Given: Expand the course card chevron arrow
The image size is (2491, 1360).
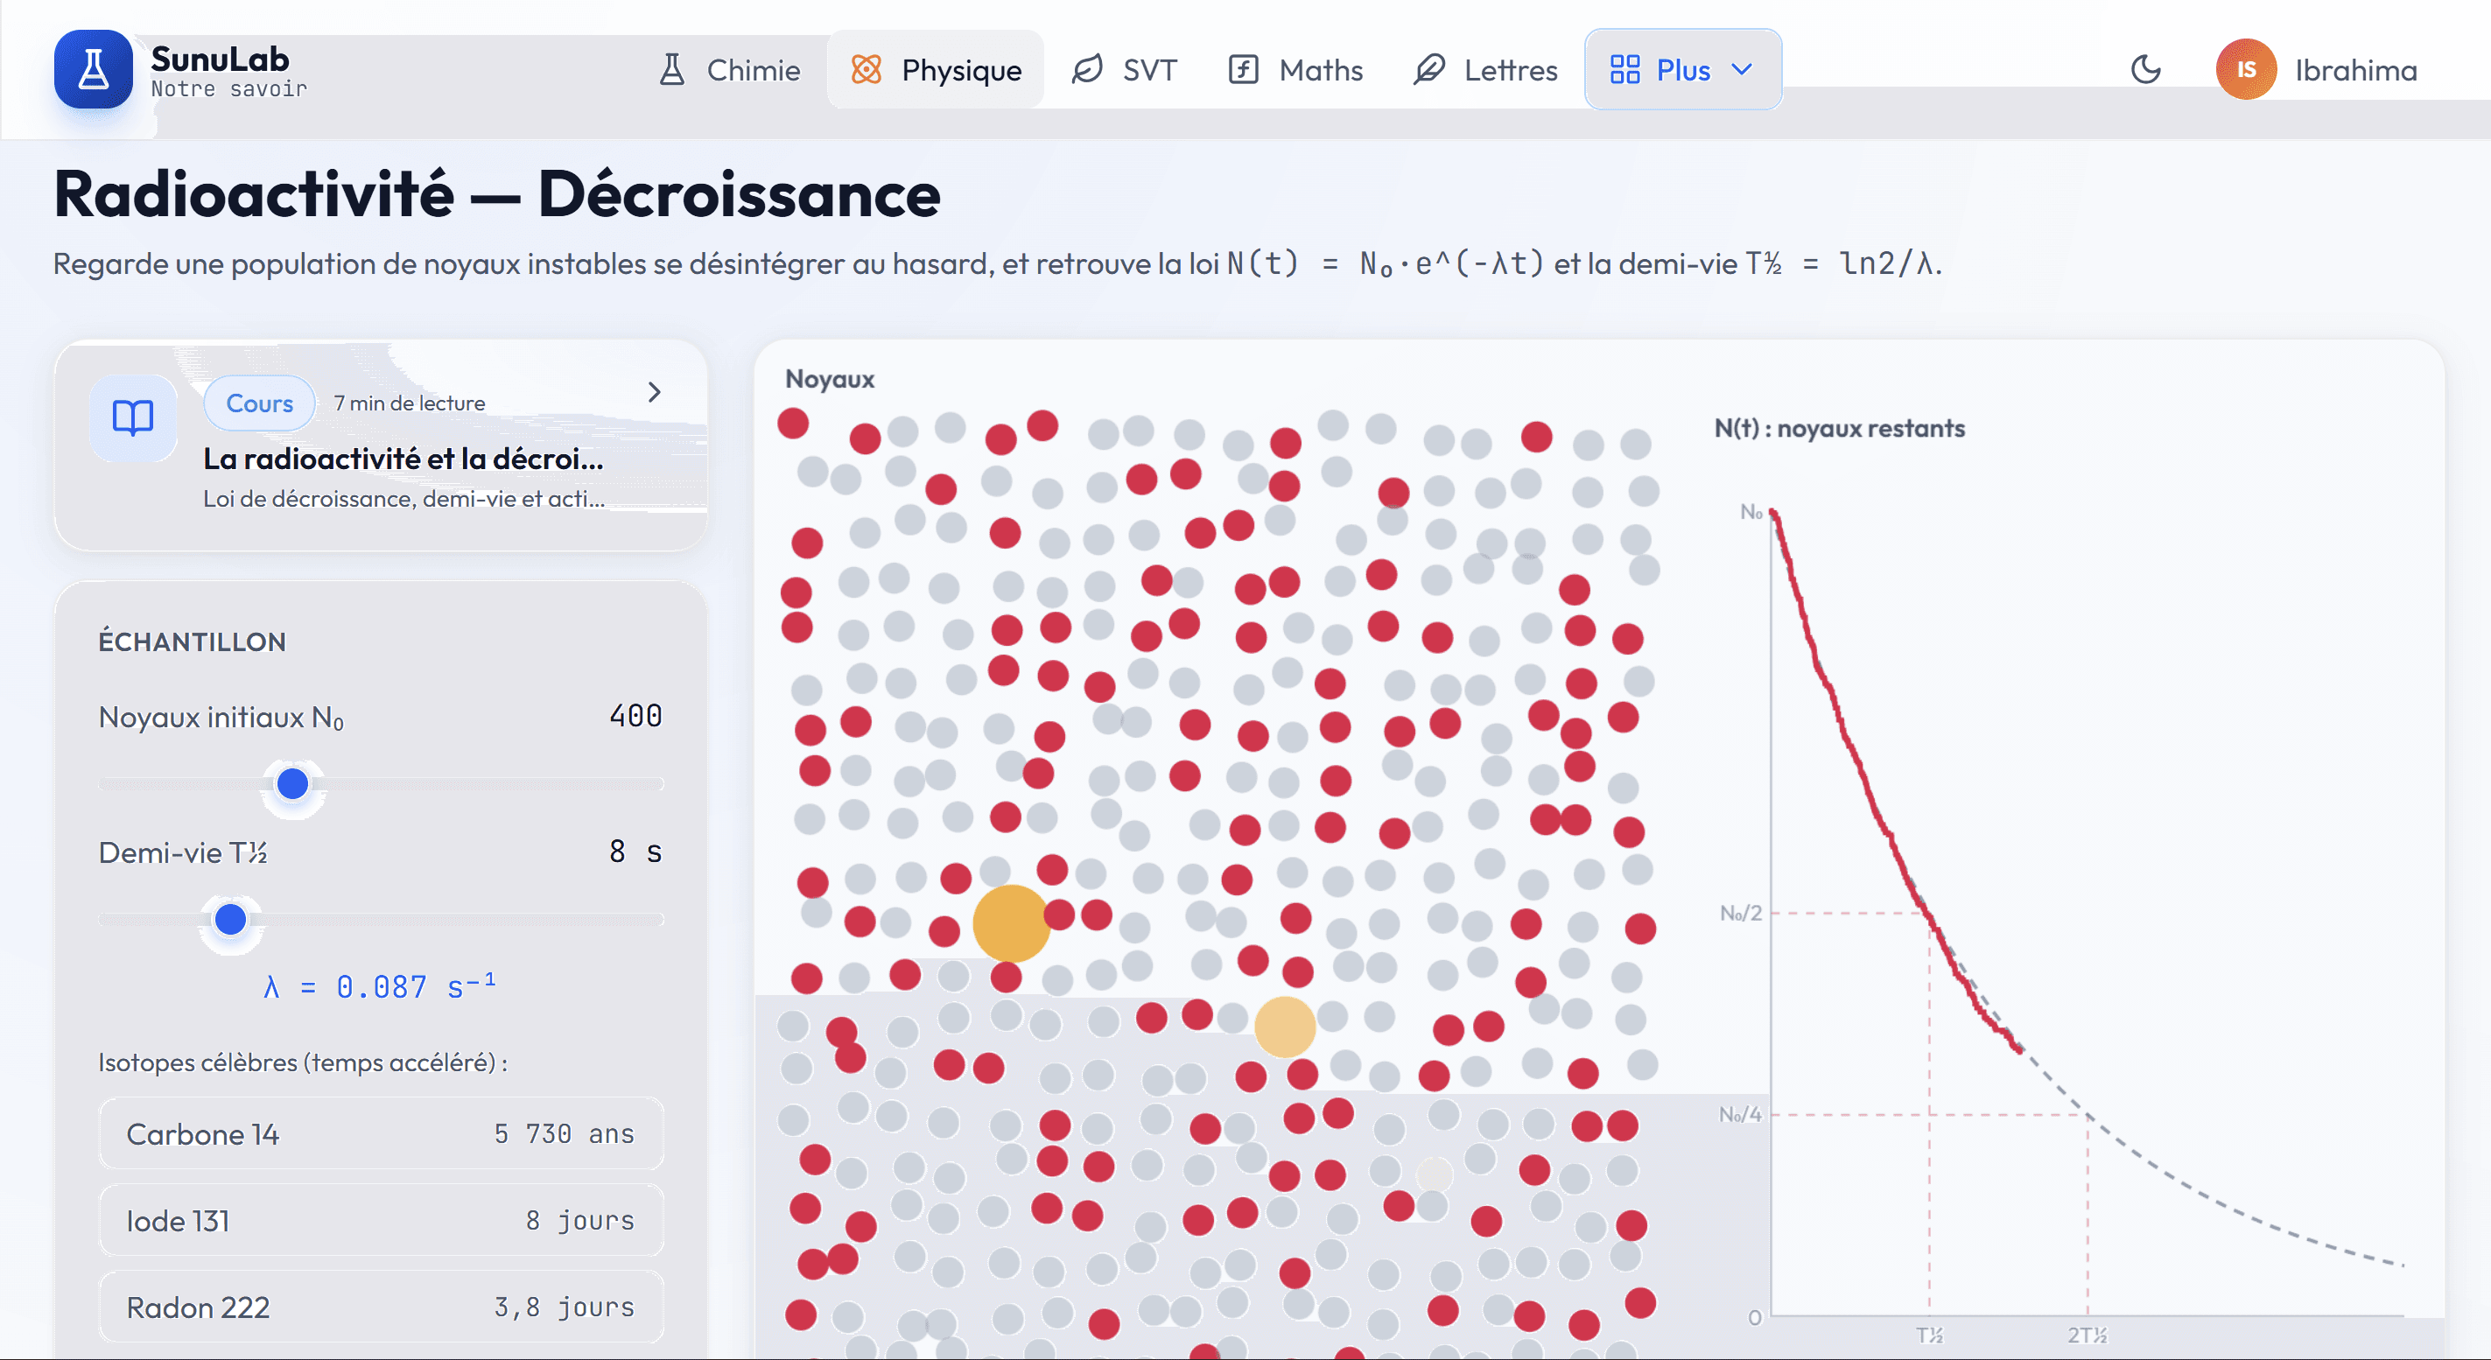Looking at the screenshot, I should 655,391.
